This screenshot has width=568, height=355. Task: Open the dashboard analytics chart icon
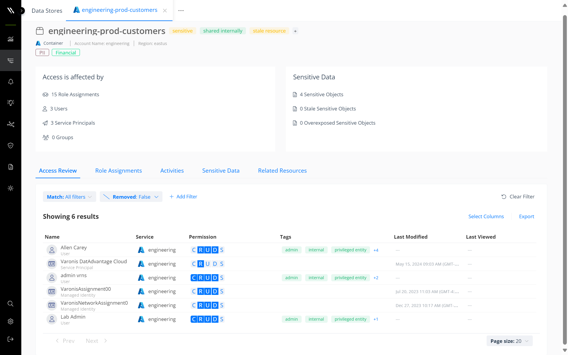pyautogui.click(x=11, y=39)
